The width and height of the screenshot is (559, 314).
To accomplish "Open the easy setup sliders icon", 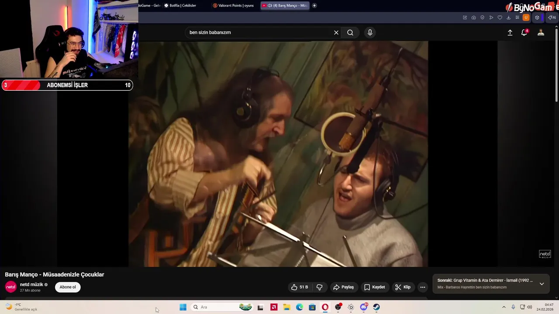I will pos(517,17).
